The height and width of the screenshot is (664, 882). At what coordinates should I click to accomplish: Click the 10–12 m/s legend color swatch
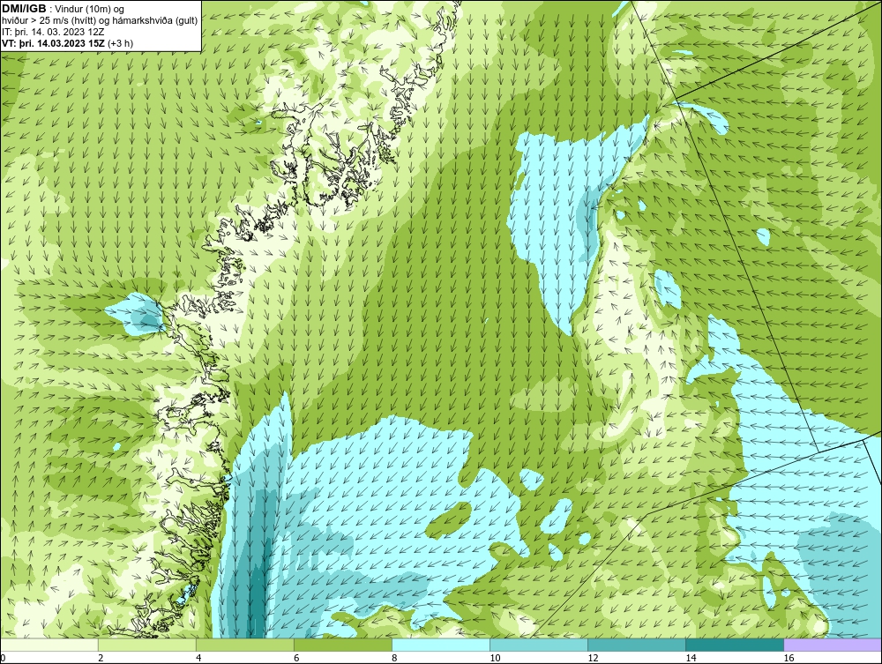click(x=539, y=645)
